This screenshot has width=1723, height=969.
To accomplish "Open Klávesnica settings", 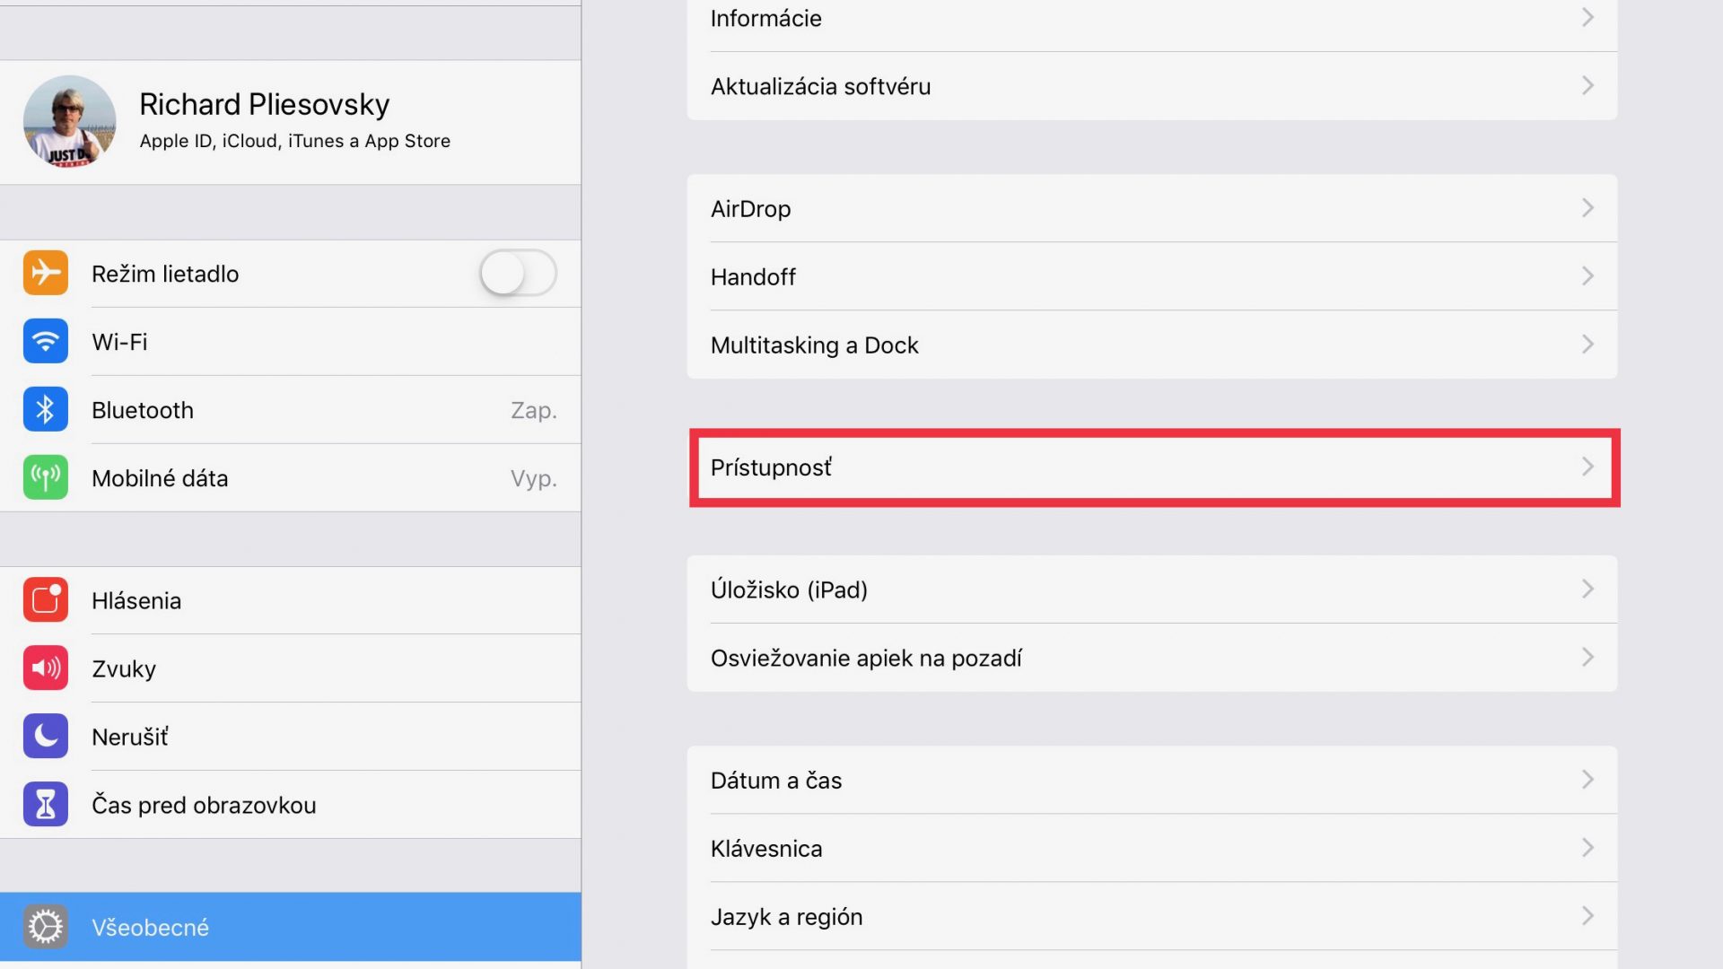I will [1152, 848].
